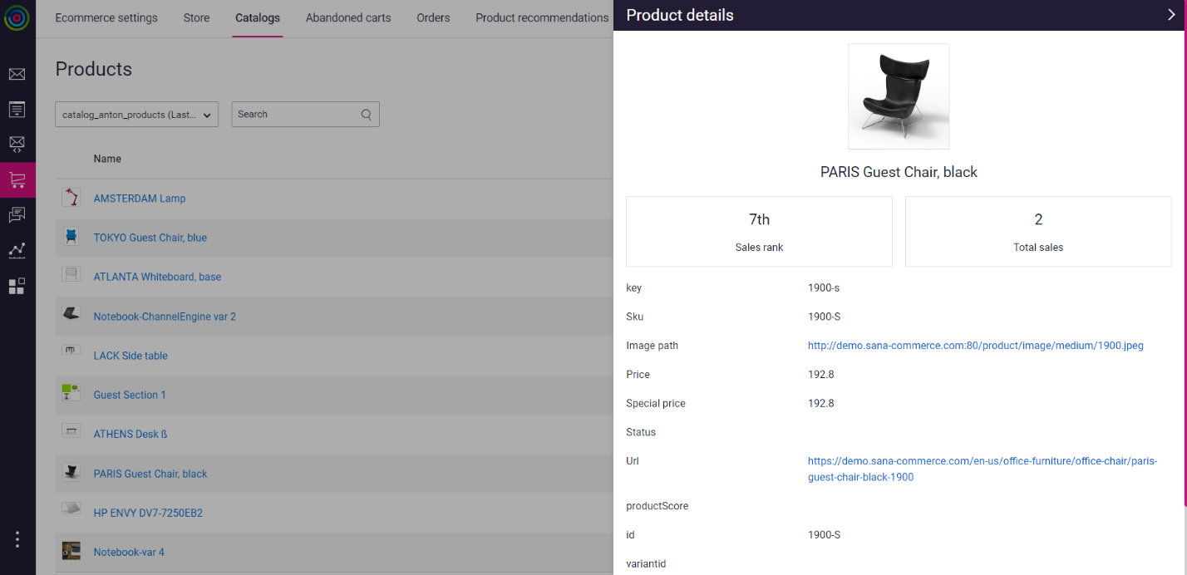The width and height of the screenshot is (1187, 575).
Task: Follow the paris-guest-chair-black product URL
Action: [x=983, y=469]
